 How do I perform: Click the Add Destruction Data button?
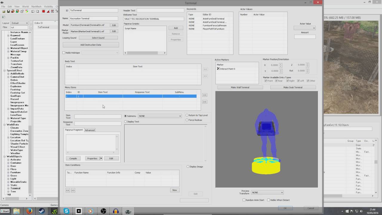(91, 45)
